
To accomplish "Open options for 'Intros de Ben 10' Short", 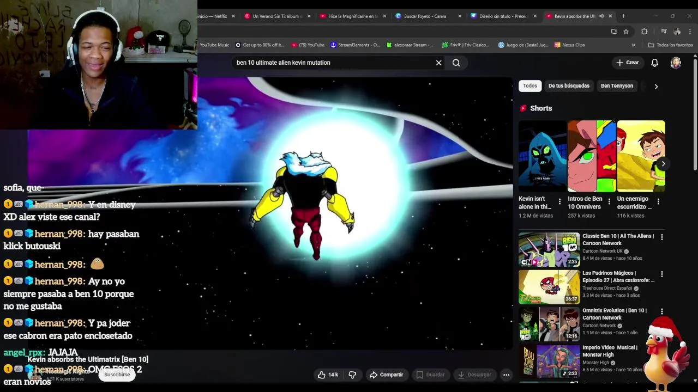I will point(609,201).
